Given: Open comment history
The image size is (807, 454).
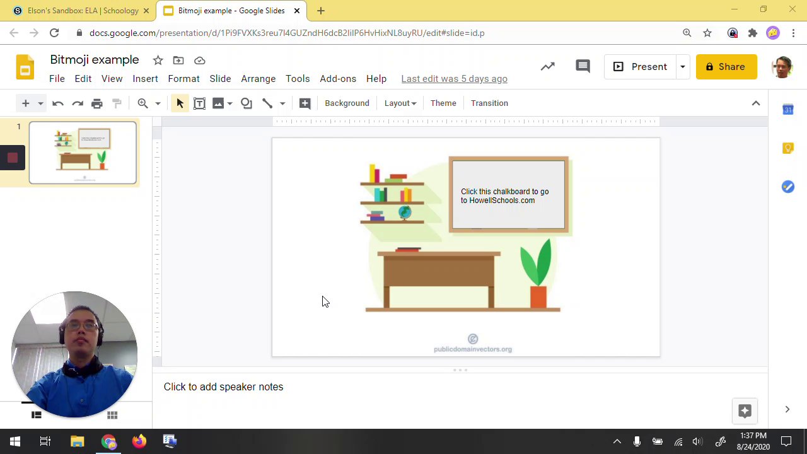Looking at the screenshot, I should click(x=583, y=66).
